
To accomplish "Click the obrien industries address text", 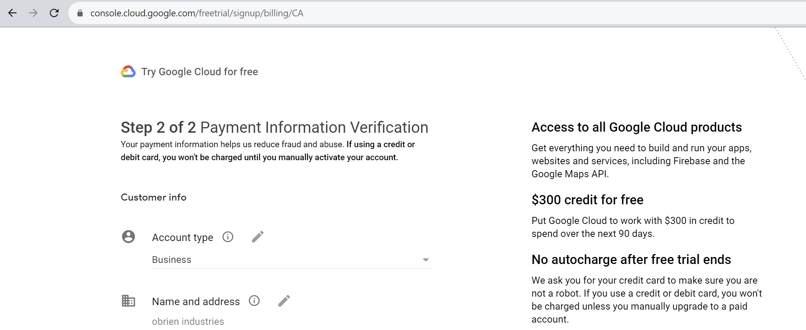I will pyautogui.click(x=188, y=321).
